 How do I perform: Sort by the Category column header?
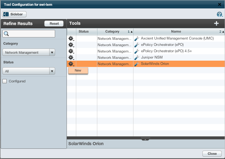point(115,31)
